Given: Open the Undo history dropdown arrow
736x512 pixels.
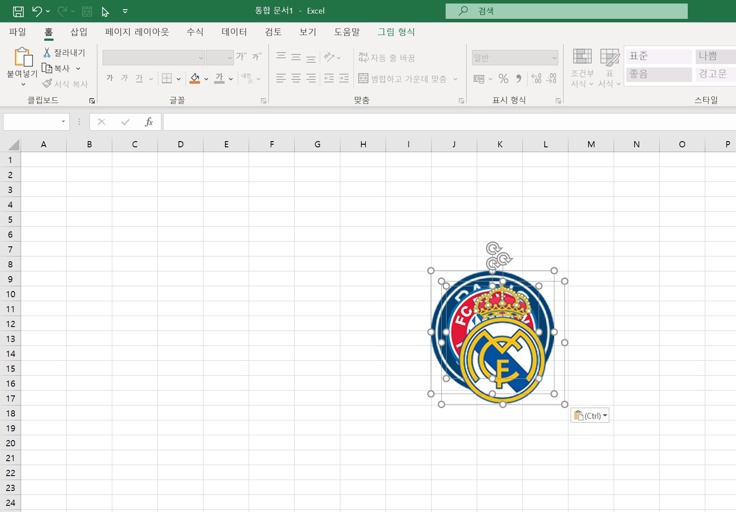Looking at the screenshot, I should point(48,11).
